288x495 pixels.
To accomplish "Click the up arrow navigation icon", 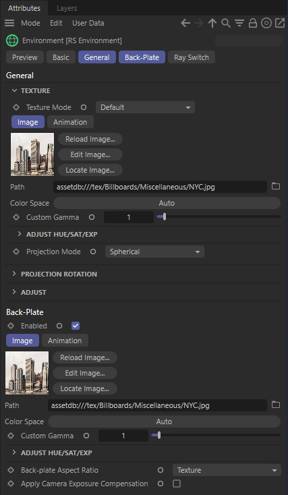I will pyautogui.click(x=212, y=23).
